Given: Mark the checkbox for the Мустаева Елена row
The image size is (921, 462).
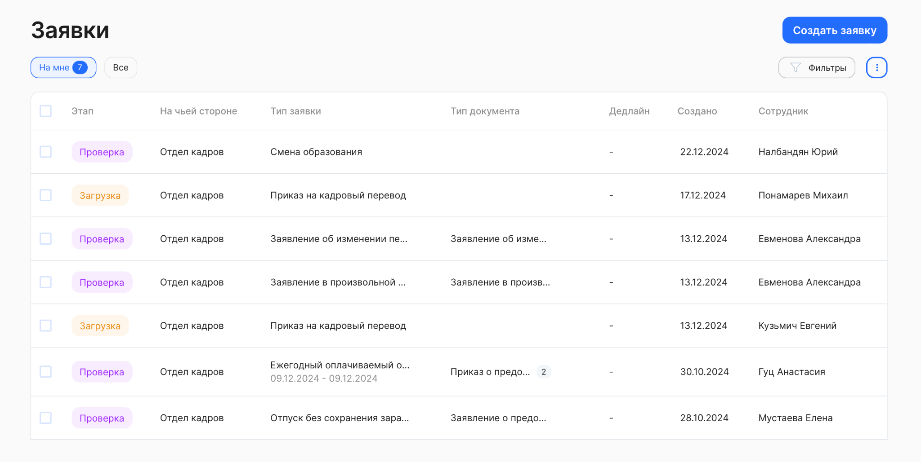Looking at the screenshot, I should [x=45, y=418].
